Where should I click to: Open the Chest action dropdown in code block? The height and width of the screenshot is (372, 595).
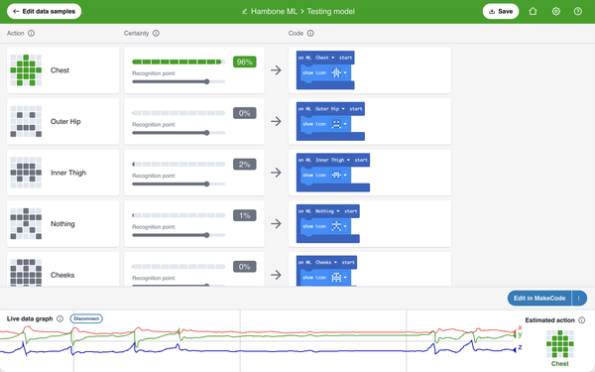pyautogui.click(x=325, y=58)
